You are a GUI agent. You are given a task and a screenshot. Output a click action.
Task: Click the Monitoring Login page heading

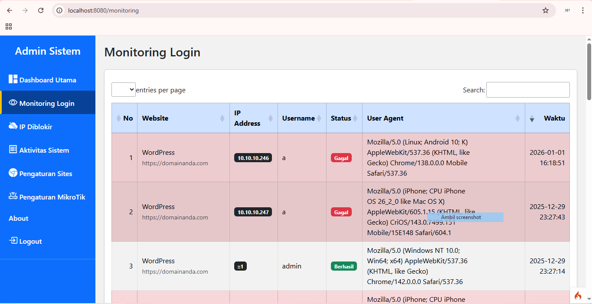152,52
